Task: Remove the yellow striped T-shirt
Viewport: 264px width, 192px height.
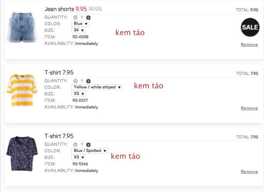Action: [x=249, y=108]
